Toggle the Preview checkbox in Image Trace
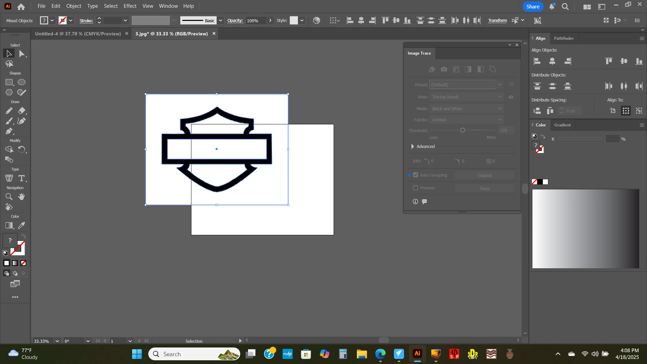This screenshot has height=364, width=647. click(415, 188)
